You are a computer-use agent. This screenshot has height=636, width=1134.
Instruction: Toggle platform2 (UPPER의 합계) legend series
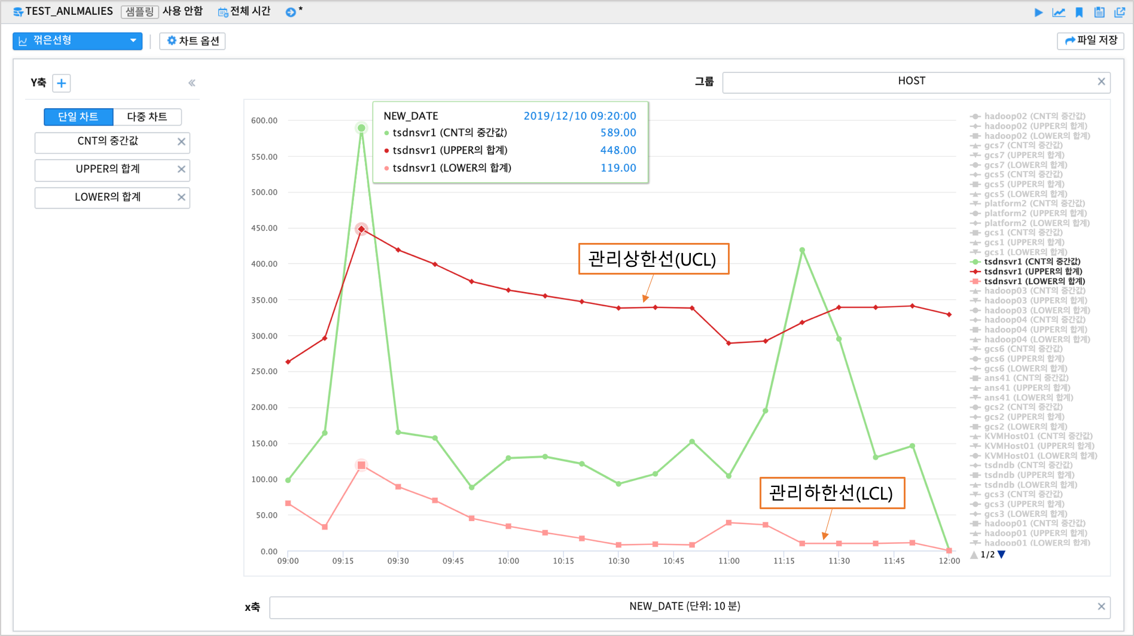(x=1028, y=213)
